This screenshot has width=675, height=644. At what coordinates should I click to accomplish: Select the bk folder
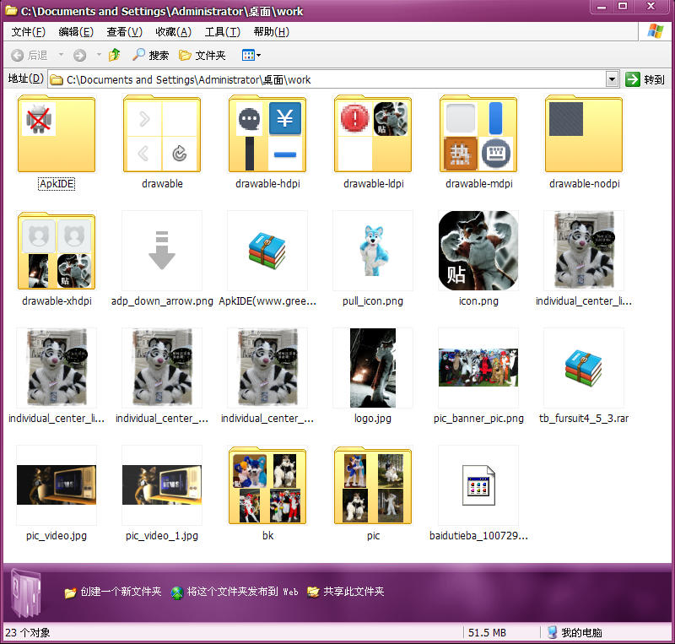[267, 485]
